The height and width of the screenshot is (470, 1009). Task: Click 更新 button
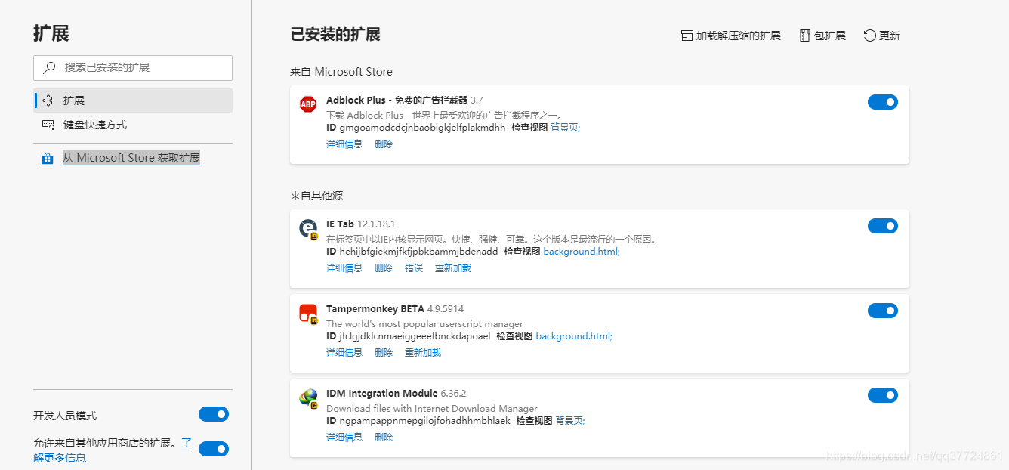tap(882, 36)
